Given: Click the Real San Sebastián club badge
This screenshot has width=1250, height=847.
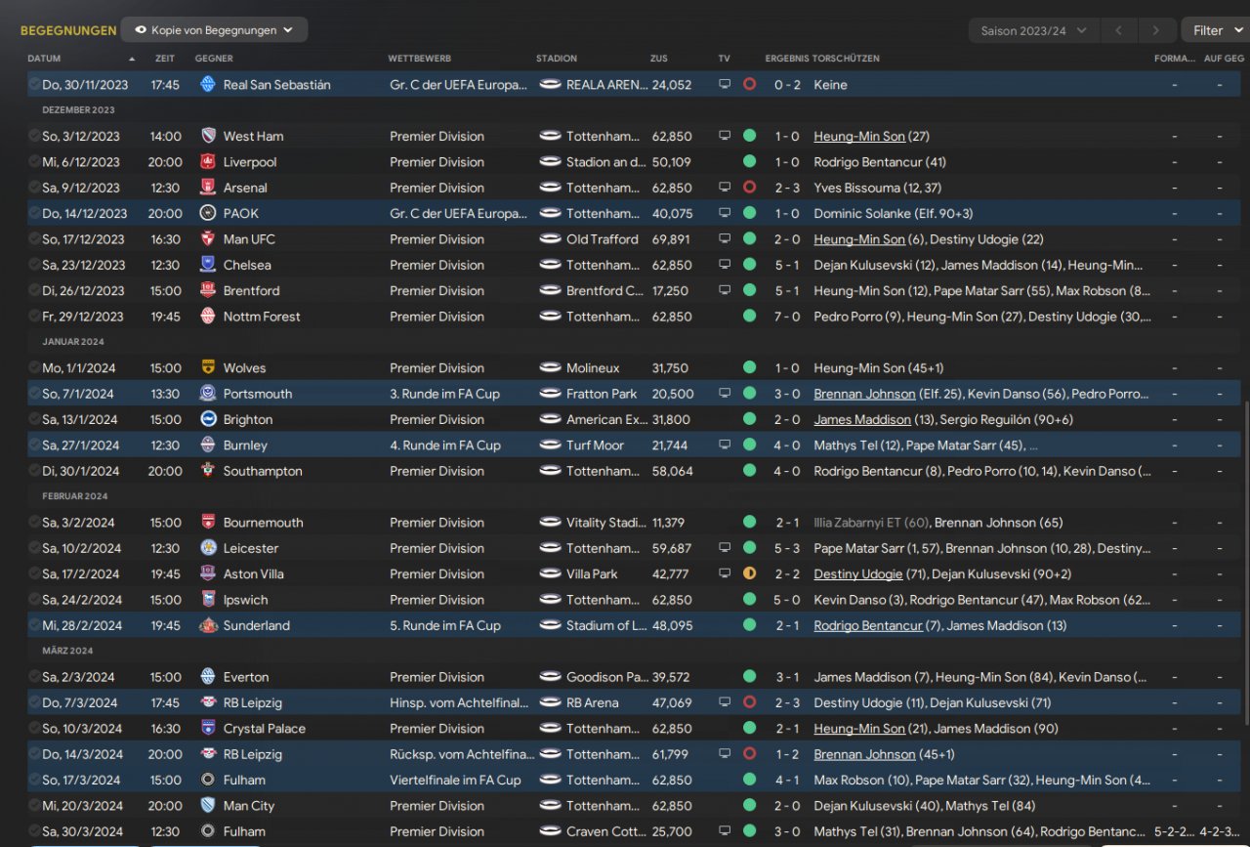Looking at the screenshot, I should (x=207, y=85).
